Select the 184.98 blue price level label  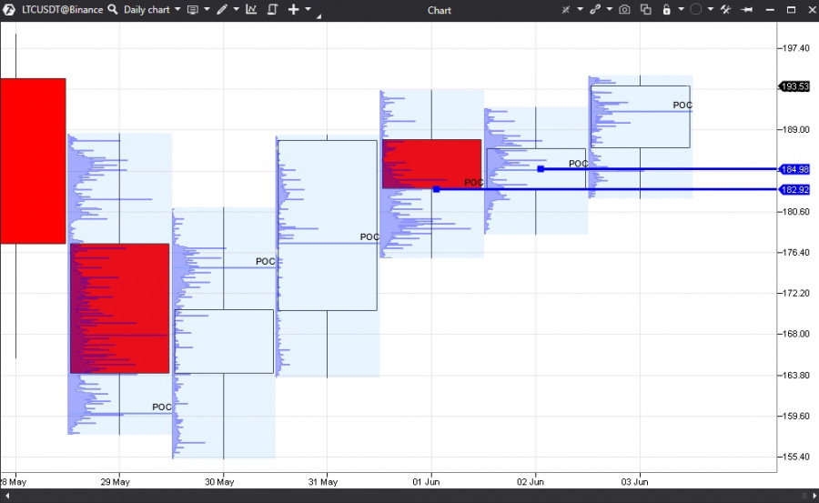pyautogui.click(x=794, y=169)
